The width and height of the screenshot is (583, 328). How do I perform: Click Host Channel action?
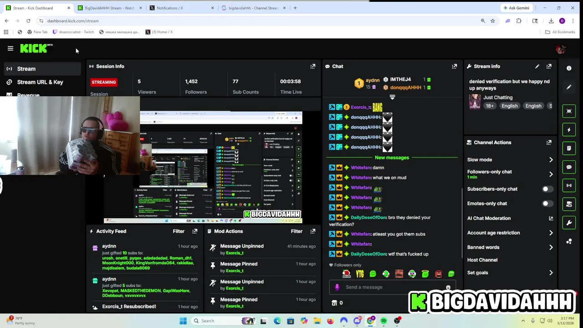482,260
